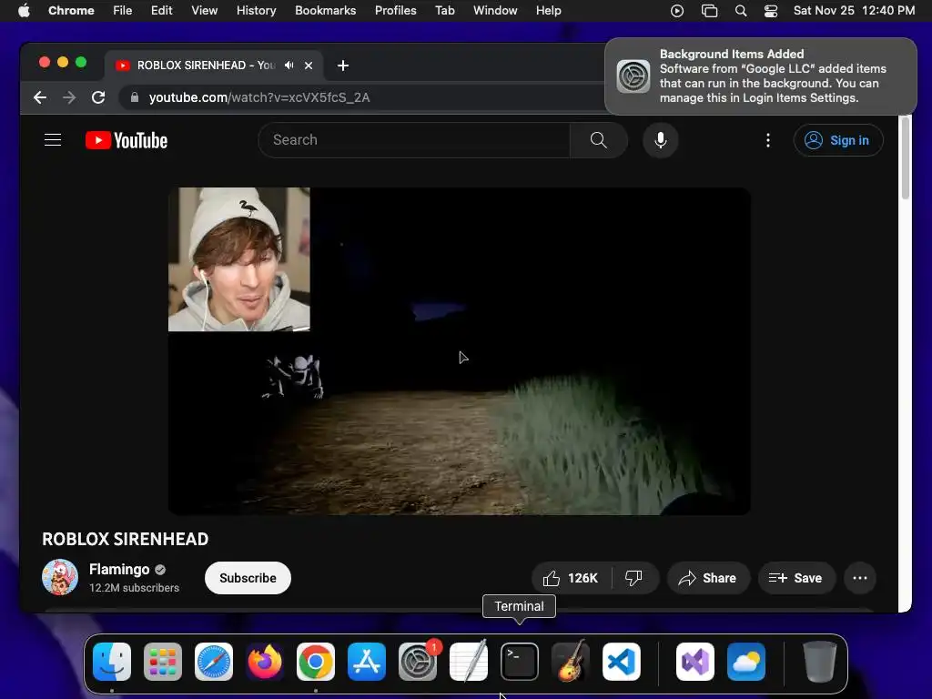Go back with browser back arrow
932x699 pixels.
(x=40, y=97)
